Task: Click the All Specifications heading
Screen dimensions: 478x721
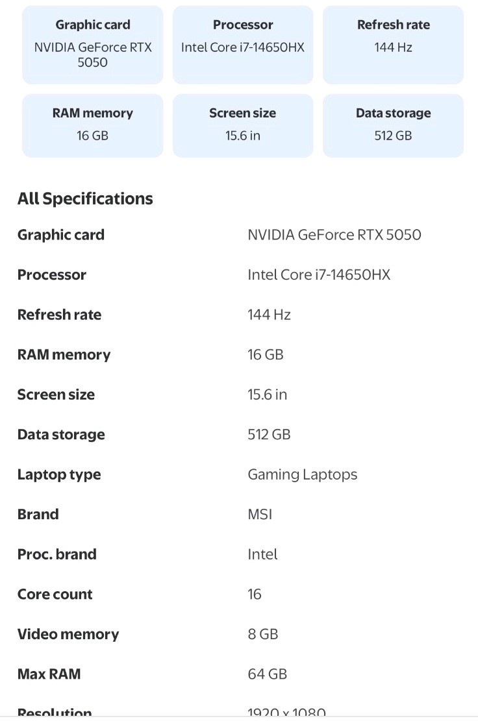Action: pos(85,199)
